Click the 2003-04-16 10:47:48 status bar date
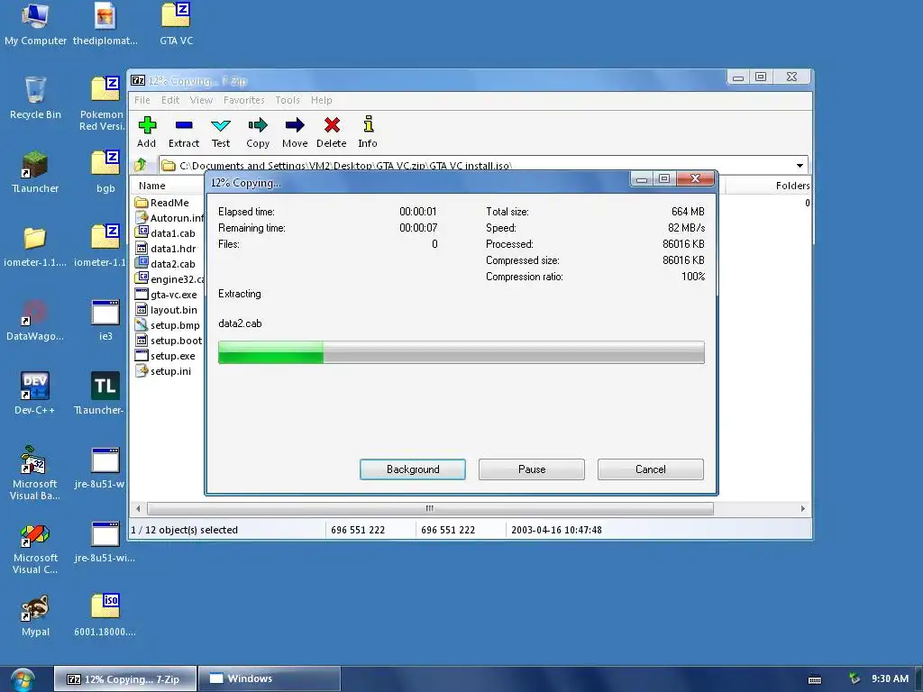Image resolution: width=923 pixels, height=692 pixels. pos(556,530)
